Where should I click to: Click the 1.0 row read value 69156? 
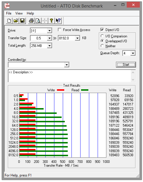(129, 100)
